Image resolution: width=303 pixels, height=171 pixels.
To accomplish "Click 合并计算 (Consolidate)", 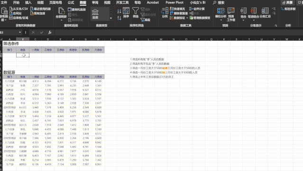I will (197, 9).
